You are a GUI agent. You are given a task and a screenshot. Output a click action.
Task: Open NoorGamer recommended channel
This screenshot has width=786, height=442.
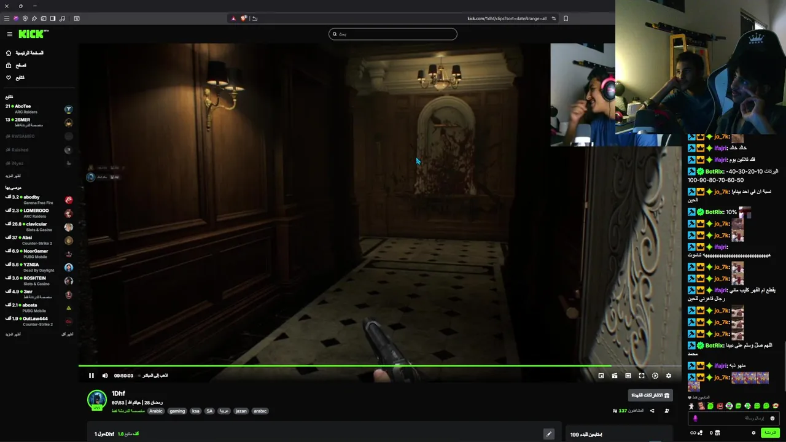38,254
